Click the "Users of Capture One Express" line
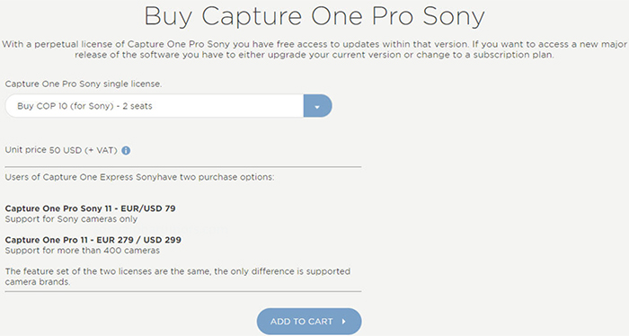 pyautogui.click(x=139, y=177)
